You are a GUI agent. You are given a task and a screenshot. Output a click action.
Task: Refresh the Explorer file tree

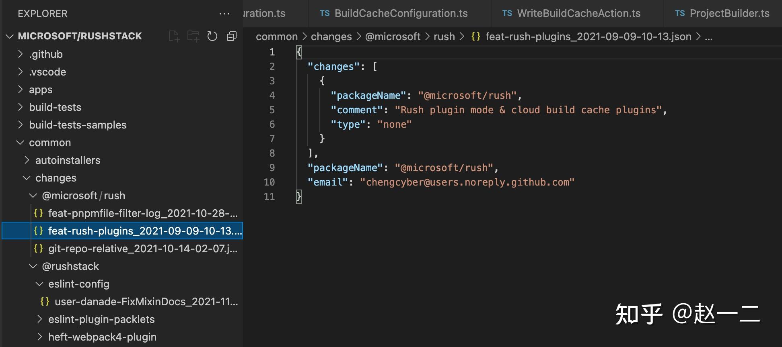click(212, 36)
